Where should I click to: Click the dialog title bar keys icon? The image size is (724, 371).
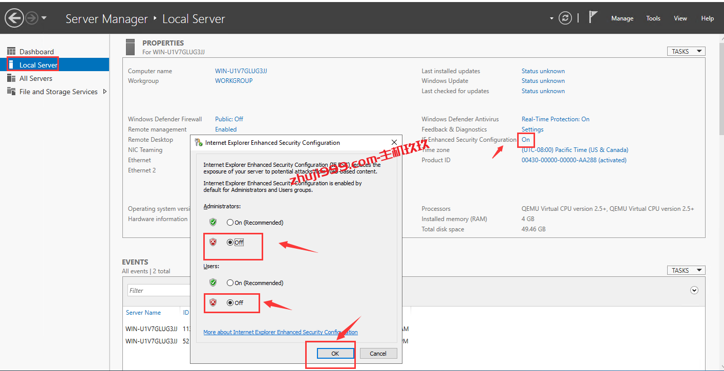coord(199,143)
